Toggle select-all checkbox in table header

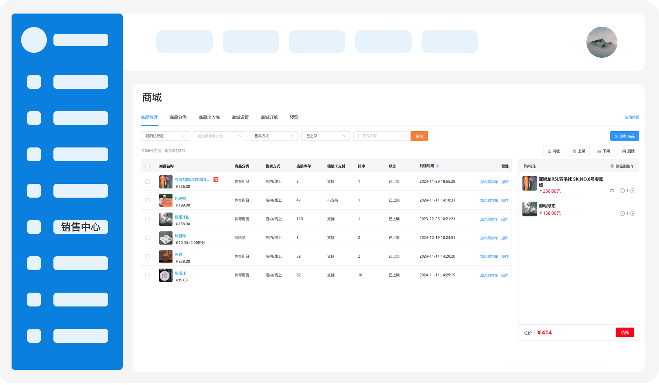tap(147, 166)
